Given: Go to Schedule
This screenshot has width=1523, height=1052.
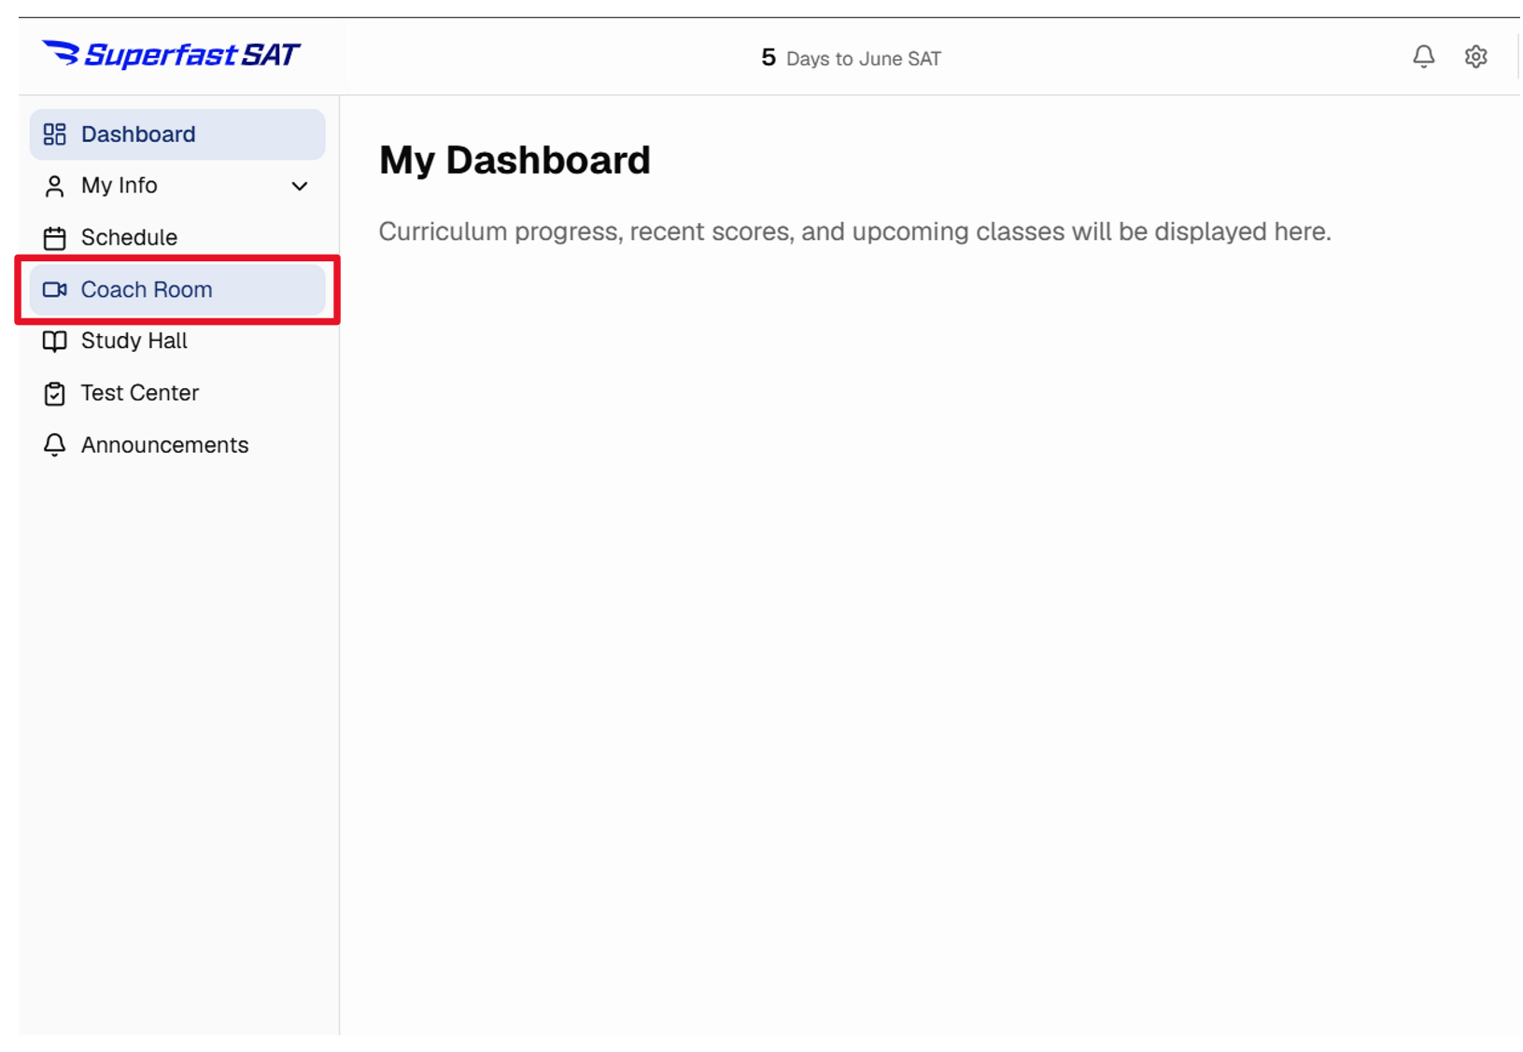Looking at the screenshot, I should click(177, 237).
